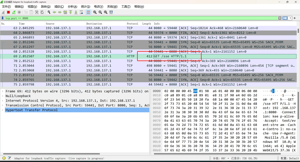Viewport: 300px width, 162px height.
Task: Expand the Frame 69 details row
Action: (3, 91)
